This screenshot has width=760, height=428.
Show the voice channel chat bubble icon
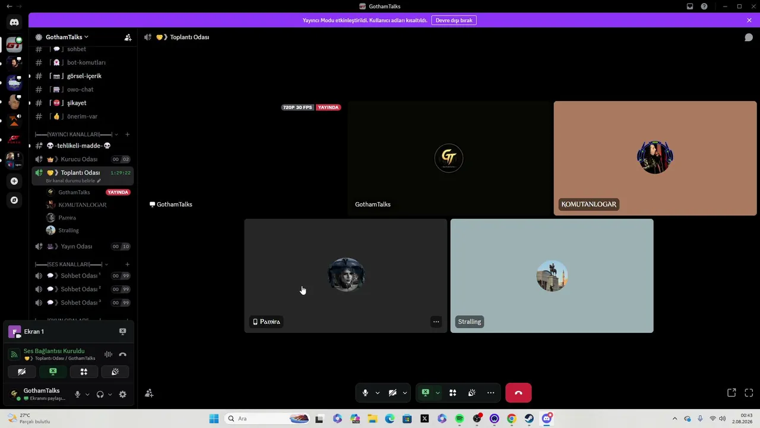749,37
